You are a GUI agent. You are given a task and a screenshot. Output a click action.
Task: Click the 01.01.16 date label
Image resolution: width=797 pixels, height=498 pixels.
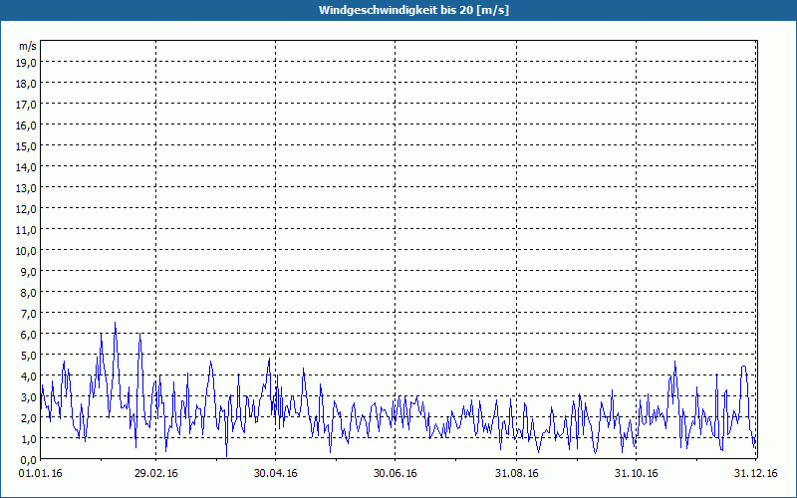tap(42, 474)
